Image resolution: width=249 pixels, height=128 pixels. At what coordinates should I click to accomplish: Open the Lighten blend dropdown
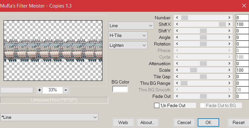click(128, 45)
